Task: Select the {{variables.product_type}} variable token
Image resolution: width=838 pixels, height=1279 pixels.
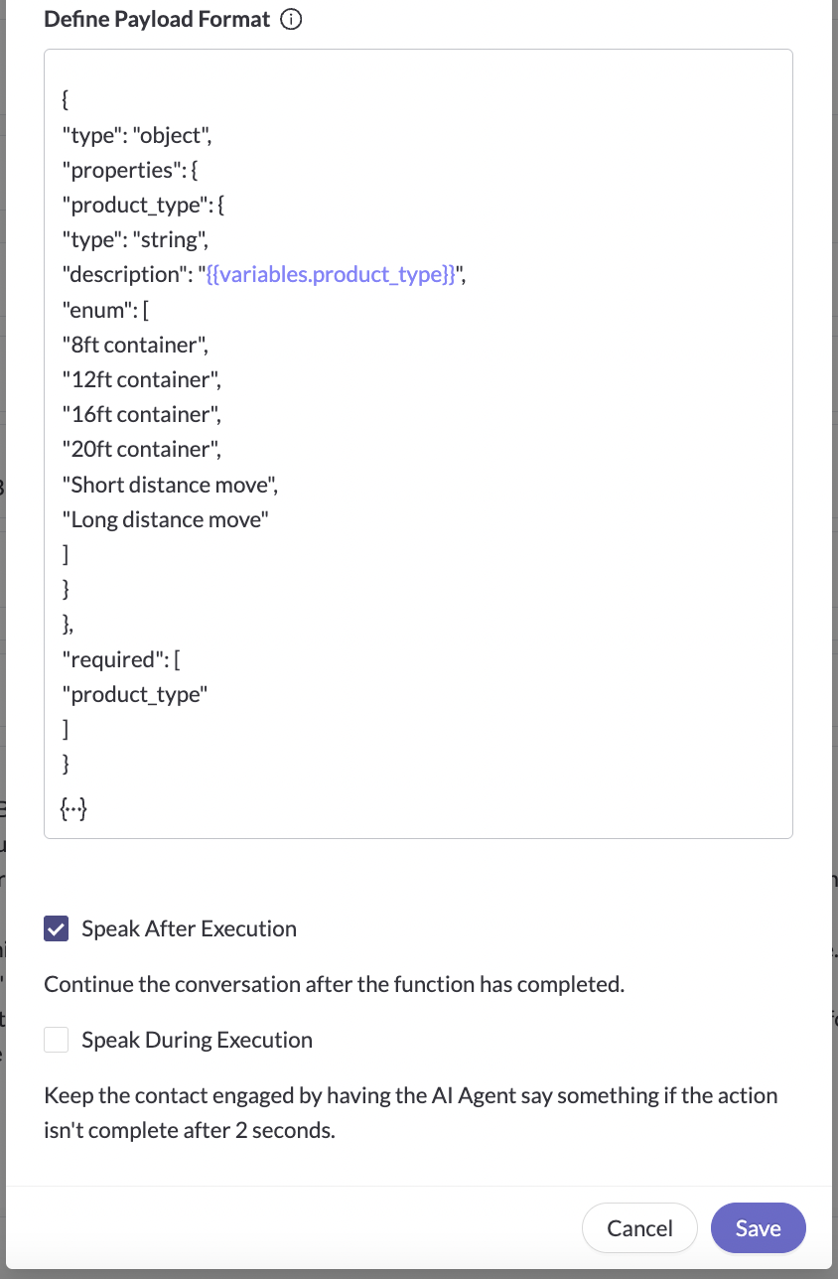Action: coord(331,274)
